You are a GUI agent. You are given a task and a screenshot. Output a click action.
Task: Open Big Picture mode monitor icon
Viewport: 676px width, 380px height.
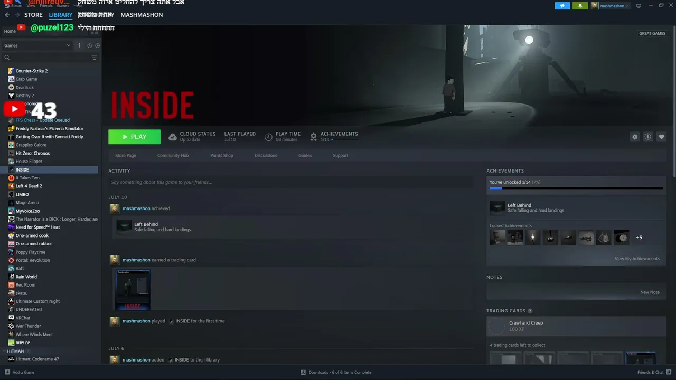(639, 6)
